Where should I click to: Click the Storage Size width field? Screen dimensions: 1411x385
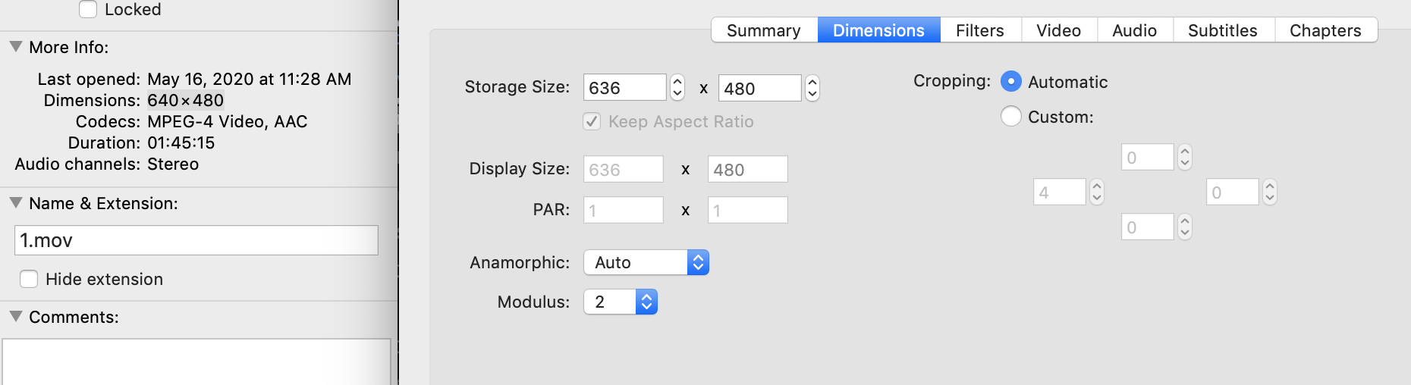[624, 88]
